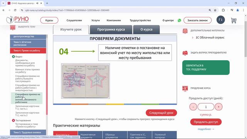The width and height of the screenshot is (247, 139).
Task: Open the Слушателям menu item
Action: click(x=74, y=20)
